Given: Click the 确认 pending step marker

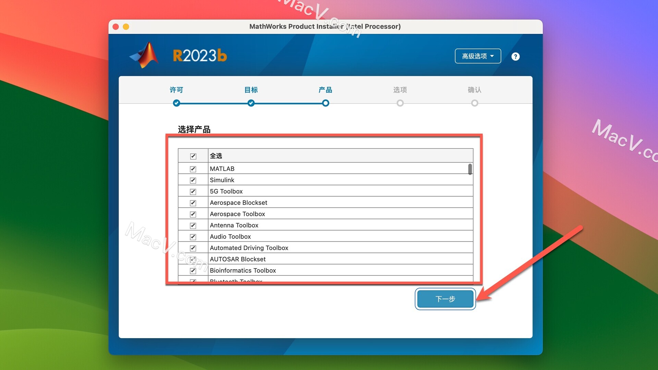Looking at the screenshot, I should click(x=475, y=103).
